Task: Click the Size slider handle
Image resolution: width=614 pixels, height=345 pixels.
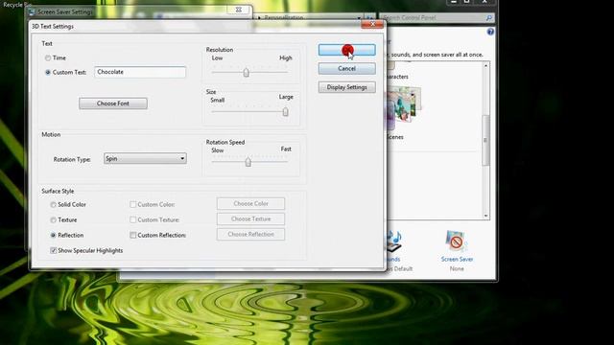Action: 286,112
